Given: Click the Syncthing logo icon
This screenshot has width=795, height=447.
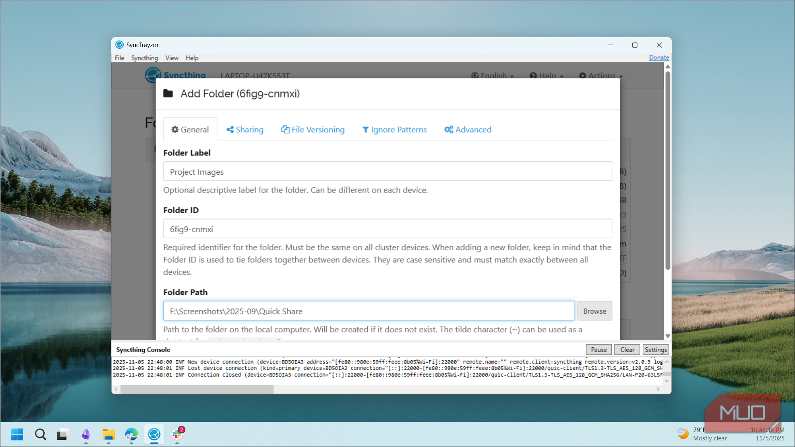Looking at the screenshot, I should tap(153, 75).
